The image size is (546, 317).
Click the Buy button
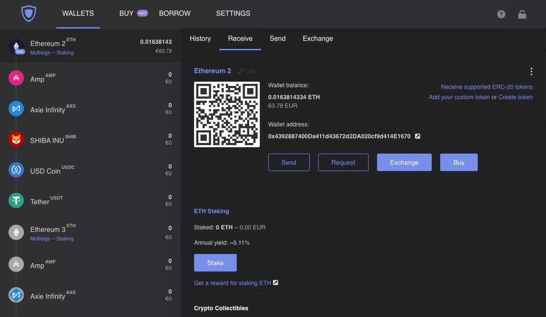[x=459, y=163]
